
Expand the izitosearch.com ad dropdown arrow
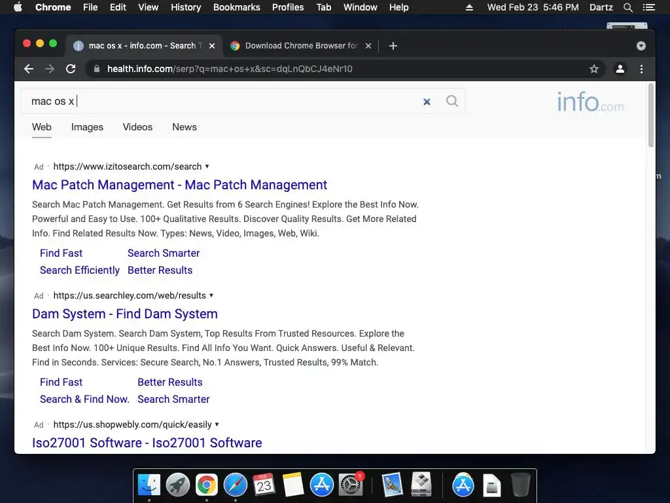[x=207, y=166]
